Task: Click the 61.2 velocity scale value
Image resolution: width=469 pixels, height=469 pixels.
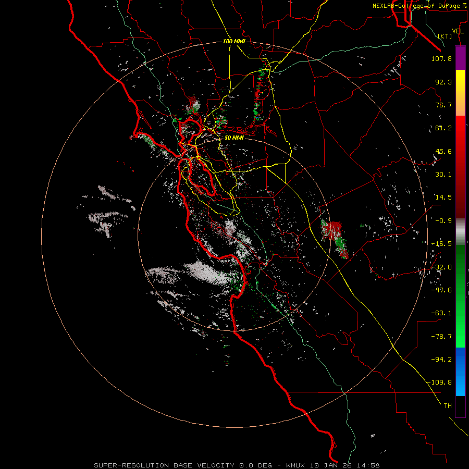Action: tap(443, 128)
